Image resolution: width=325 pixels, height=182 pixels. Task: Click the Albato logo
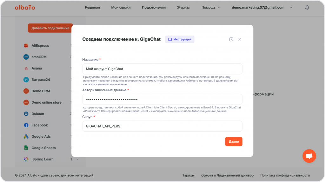25,8
